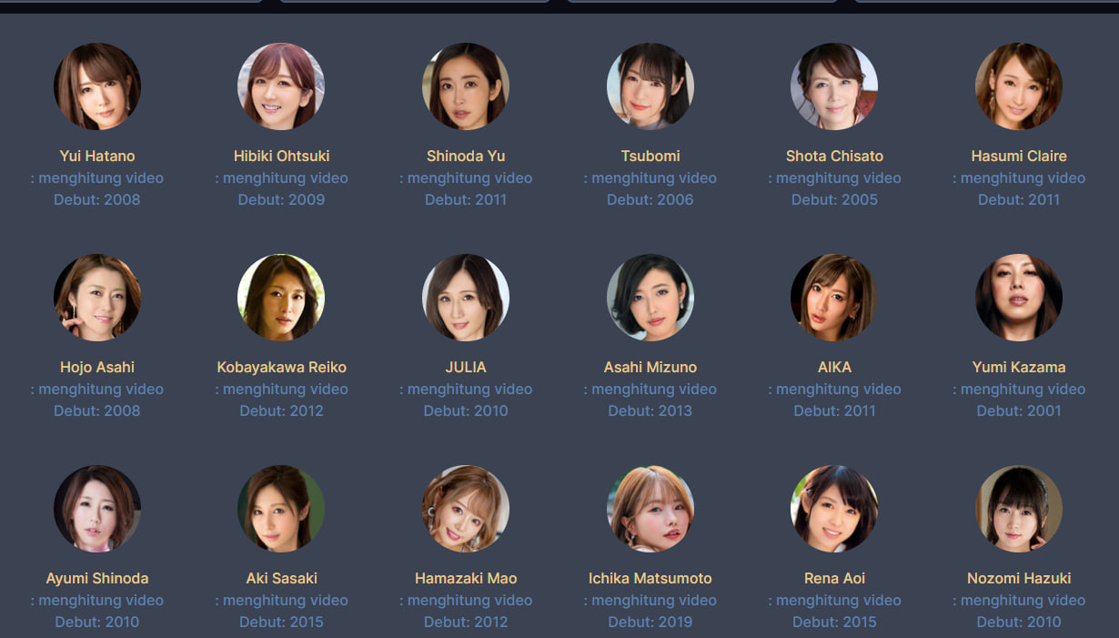Click the Yumi Kazama name link
1119x638 pixels.
click(x=1019, y=367)
